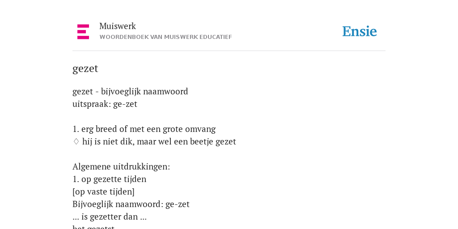Select the comparative line is gezetter dan

(x=110, y=217)
